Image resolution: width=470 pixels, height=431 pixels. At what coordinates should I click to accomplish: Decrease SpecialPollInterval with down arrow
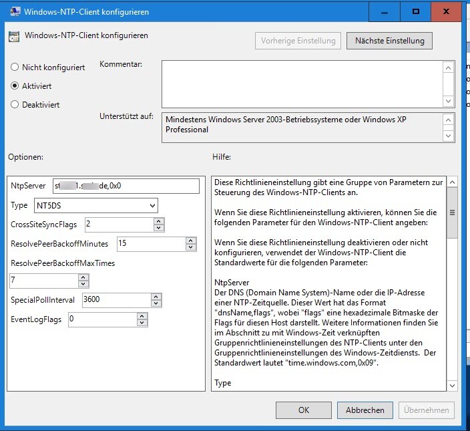pyautogui.click(x=156, y=303)
